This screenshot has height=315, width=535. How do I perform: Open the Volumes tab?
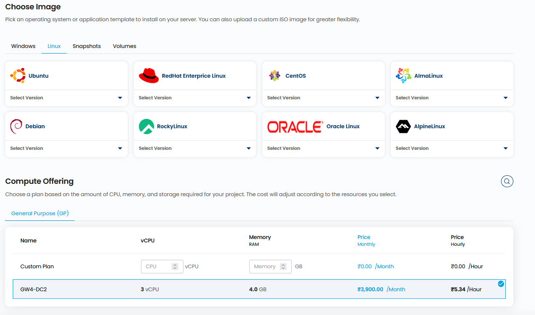pos(124,46)
